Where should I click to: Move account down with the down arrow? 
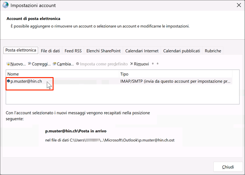coord(157,64)
